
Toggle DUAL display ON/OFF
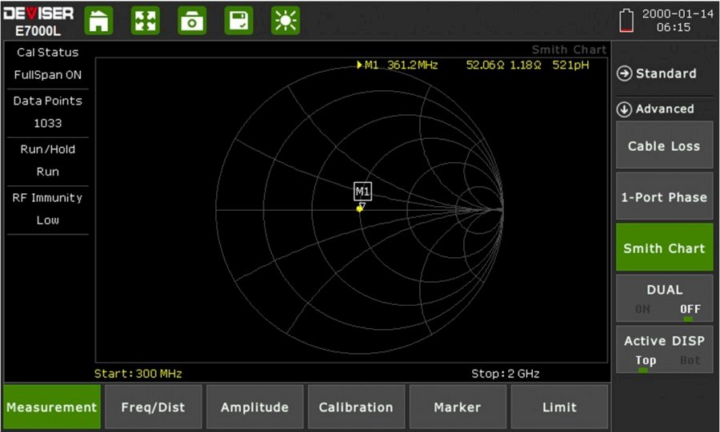pyautogui.click(x=665, y=299)
